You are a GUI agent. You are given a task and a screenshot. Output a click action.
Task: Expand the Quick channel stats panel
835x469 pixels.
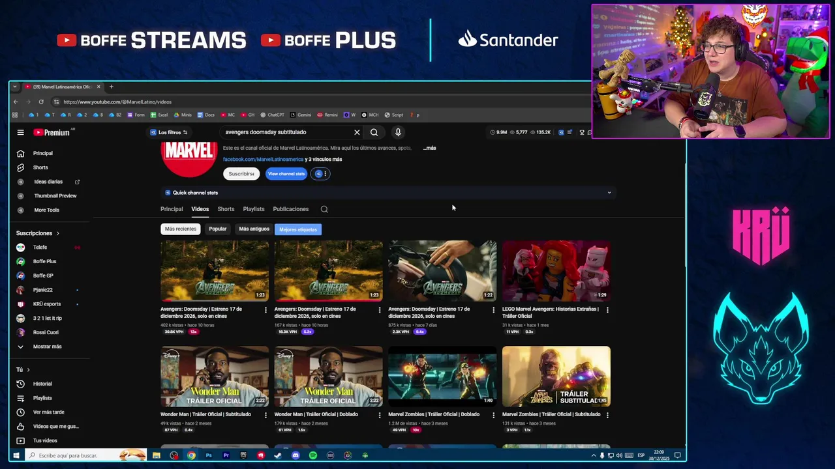609,193
